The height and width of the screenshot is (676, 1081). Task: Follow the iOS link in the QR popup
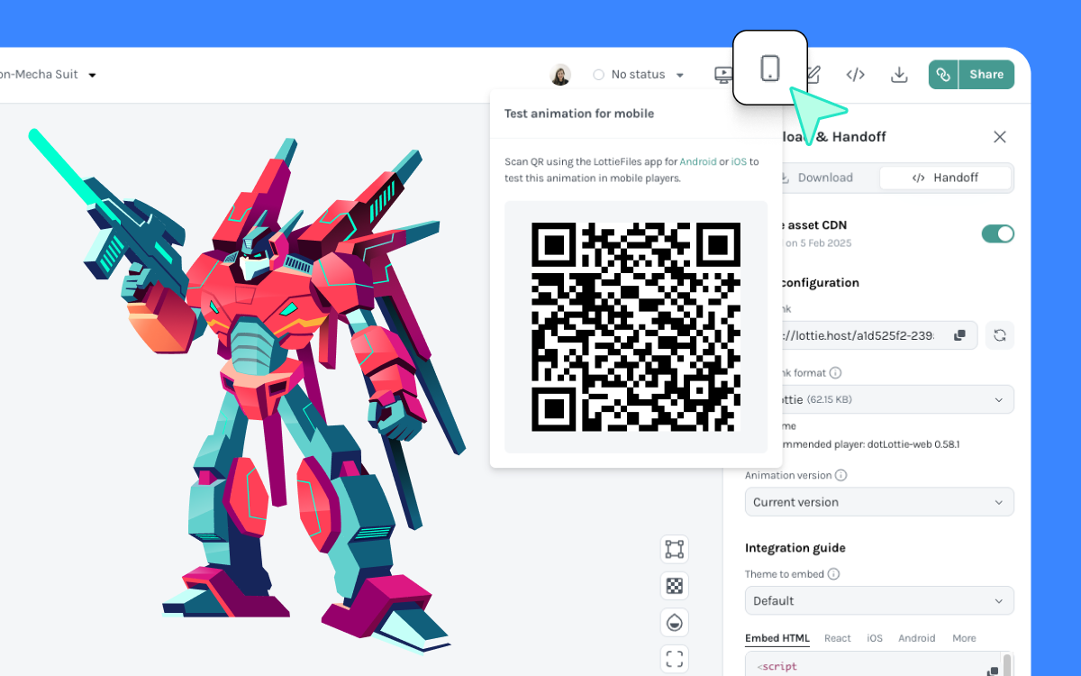coord(739,162)
